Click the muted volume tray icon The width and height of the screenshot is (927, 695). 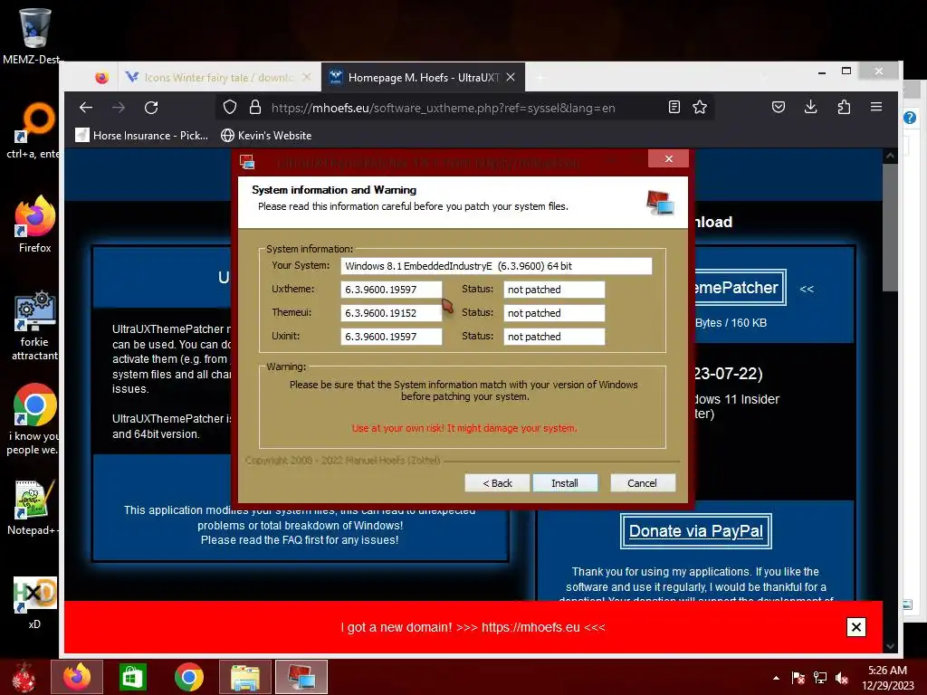click(x=842, y=678)
